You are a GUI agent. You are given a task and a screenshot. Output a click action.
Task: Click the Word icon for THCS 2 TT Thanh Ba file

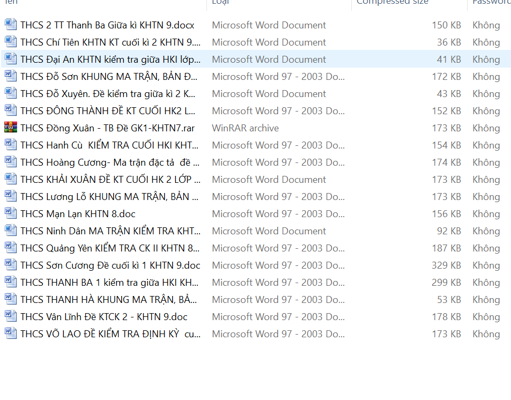coord(11,25)
